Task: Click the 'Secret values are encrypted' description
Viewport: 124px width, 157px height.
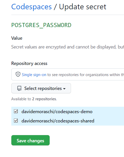Action: click(68, 47)
